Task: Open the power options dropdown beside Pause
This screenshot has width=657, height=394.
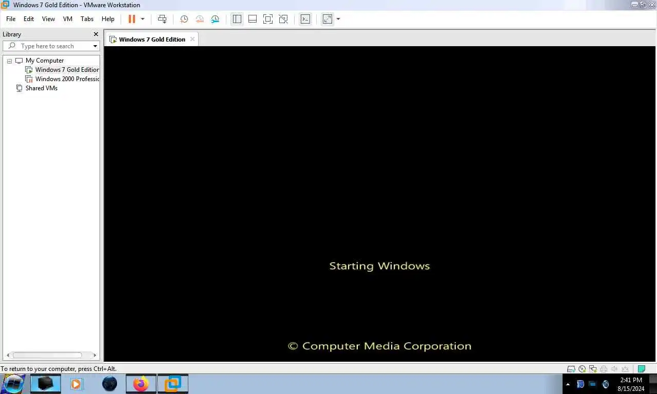Action: (143, 19)
